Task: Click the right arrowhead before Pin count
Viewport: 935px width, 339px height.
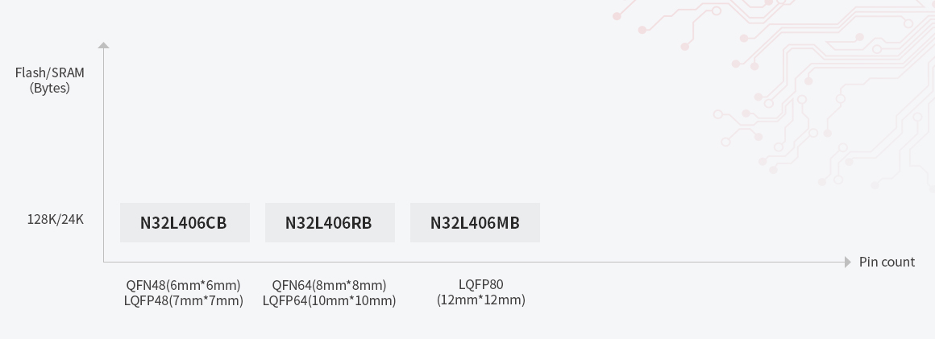Action: coord(847,262)
